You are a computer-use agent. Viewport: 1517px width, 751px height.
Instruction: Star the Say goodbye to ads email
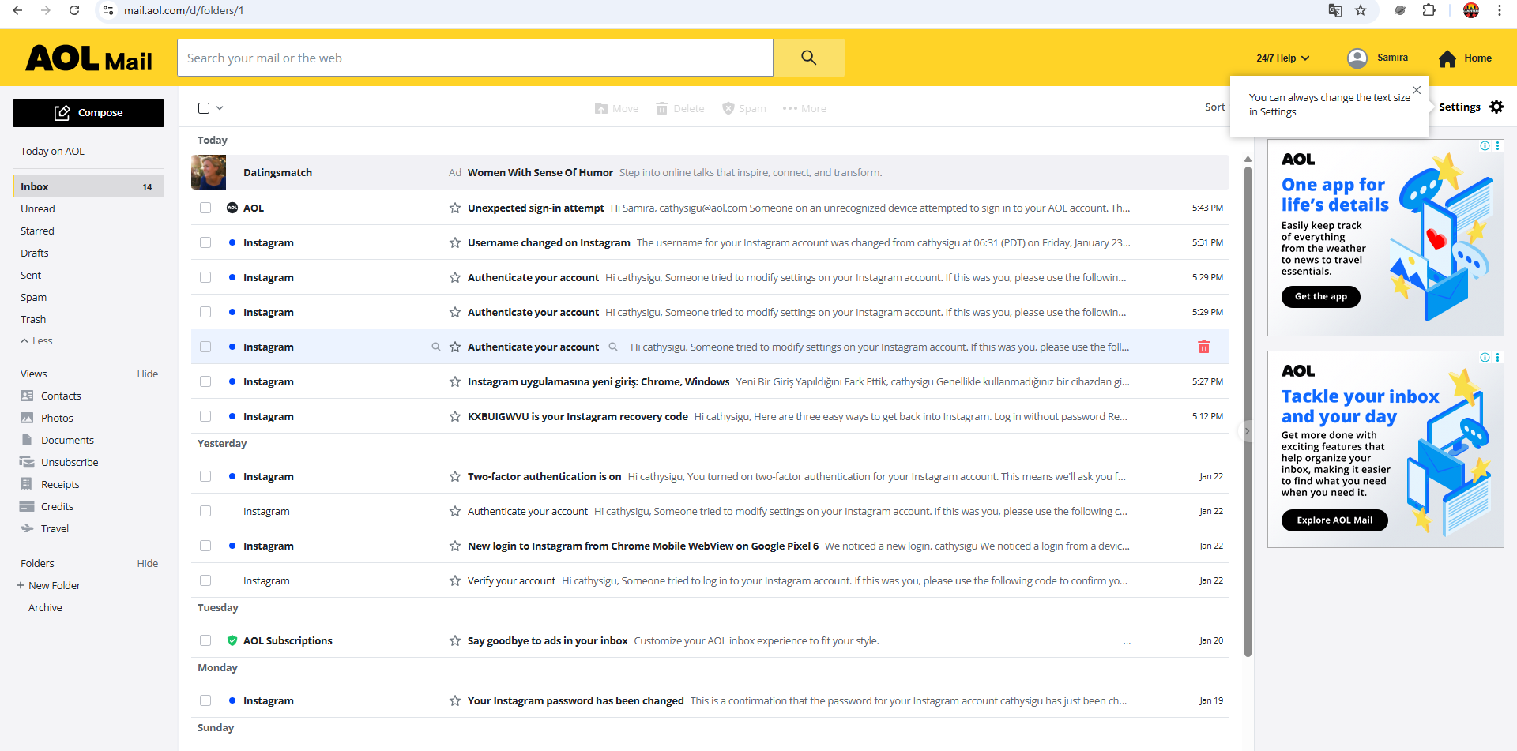[455, 640]
